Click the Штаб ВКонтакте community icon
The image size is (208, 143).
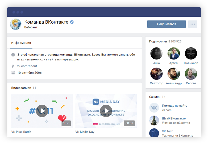click(x=154, y=120)
